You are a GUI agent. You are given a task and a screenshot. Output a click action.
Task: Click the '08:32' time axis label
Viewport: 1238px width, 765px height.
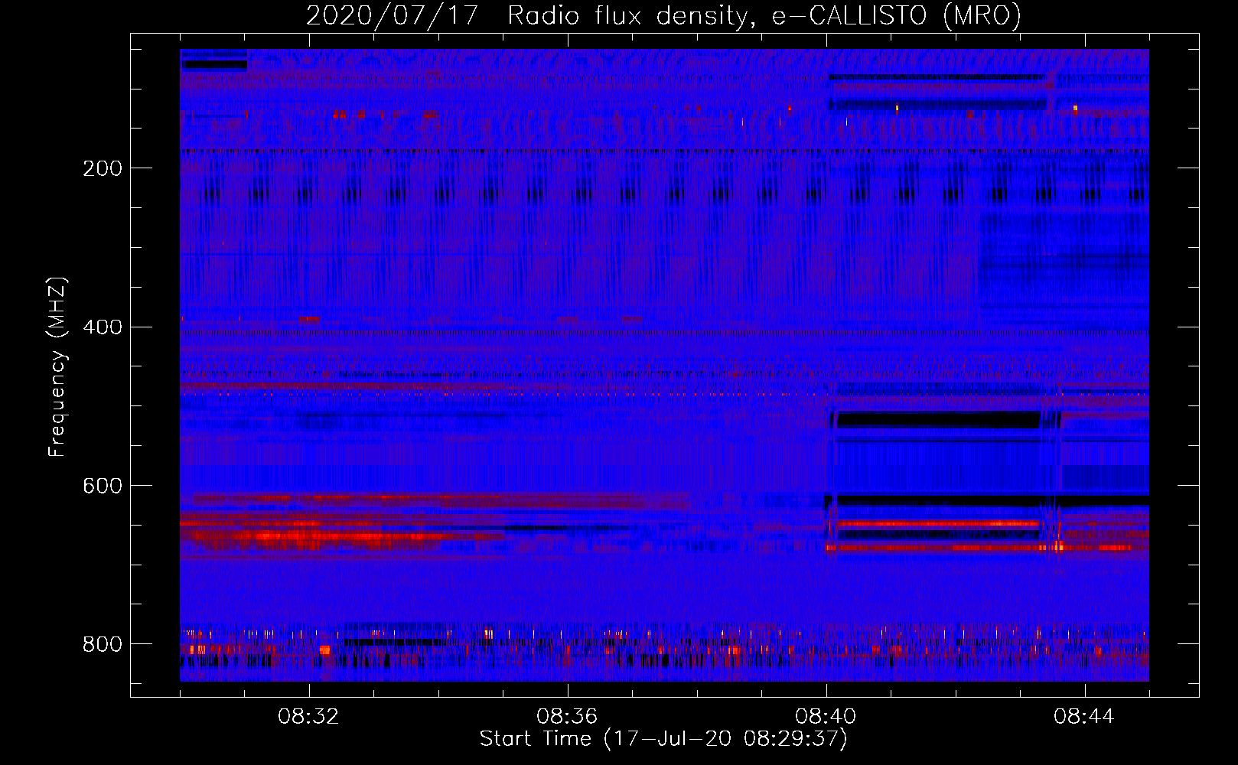coord(308,717)
